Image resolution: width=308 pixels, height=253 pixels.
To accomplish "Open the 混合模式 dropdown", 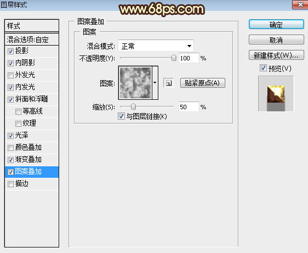I will click(156, 46).
